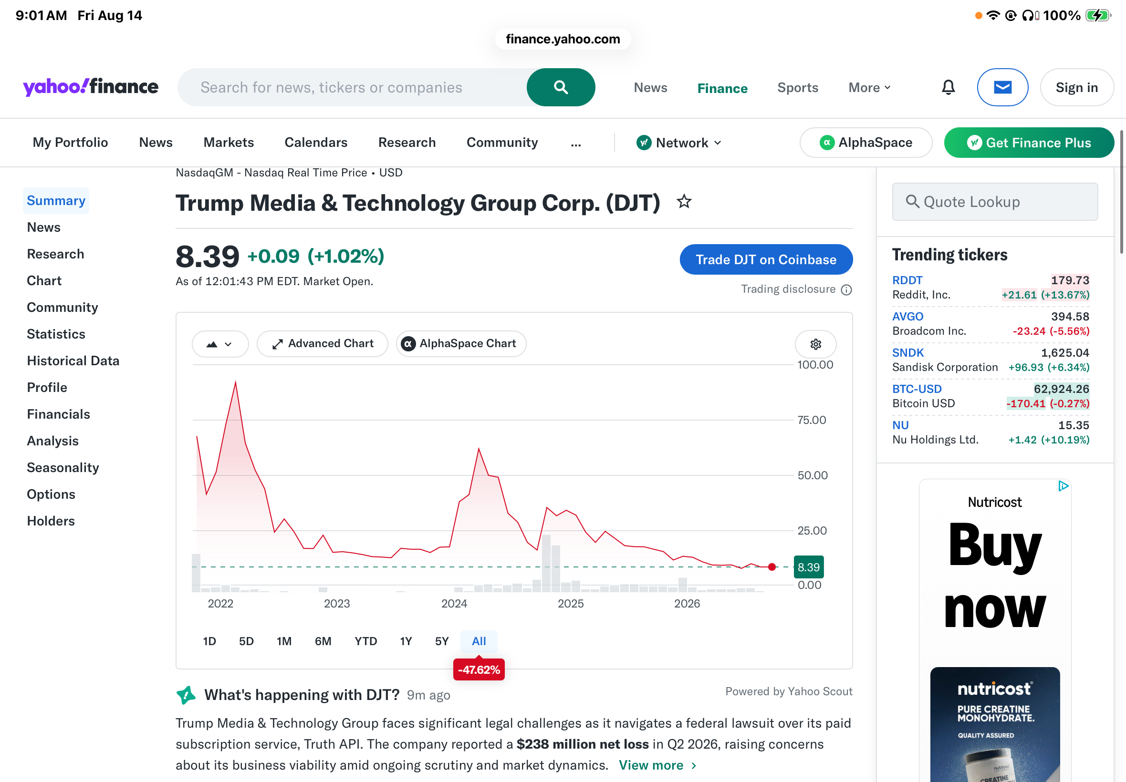Image resolution: width=1126 pixels, height=782 pixels.
Task: Select the 1D chart range
Action: click(209, 641)
